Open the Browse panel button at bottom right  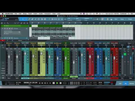(x=132, y=84)
